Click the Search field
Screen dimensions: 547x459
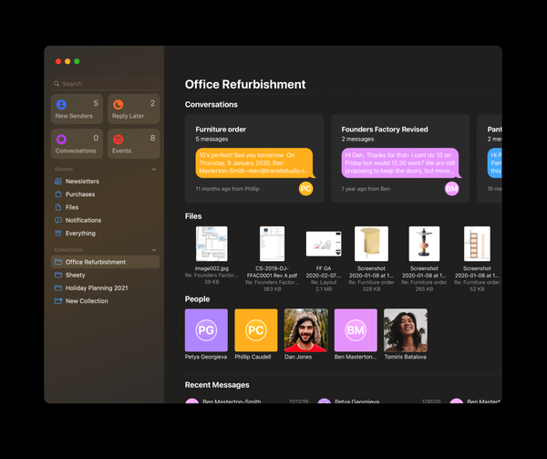click(105, 83)
